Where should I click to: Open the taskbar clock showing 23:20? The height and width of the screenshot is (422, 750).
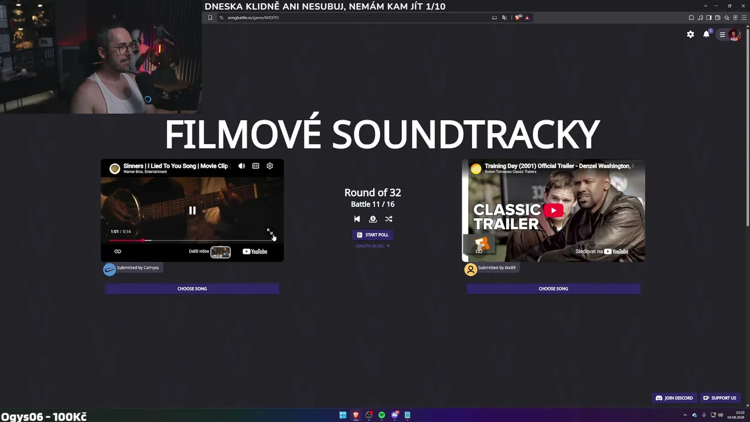tap(736, 415)
